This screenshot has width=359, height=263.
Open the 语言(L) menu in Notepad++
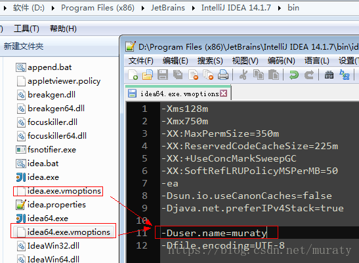click(x=317, y=61)
